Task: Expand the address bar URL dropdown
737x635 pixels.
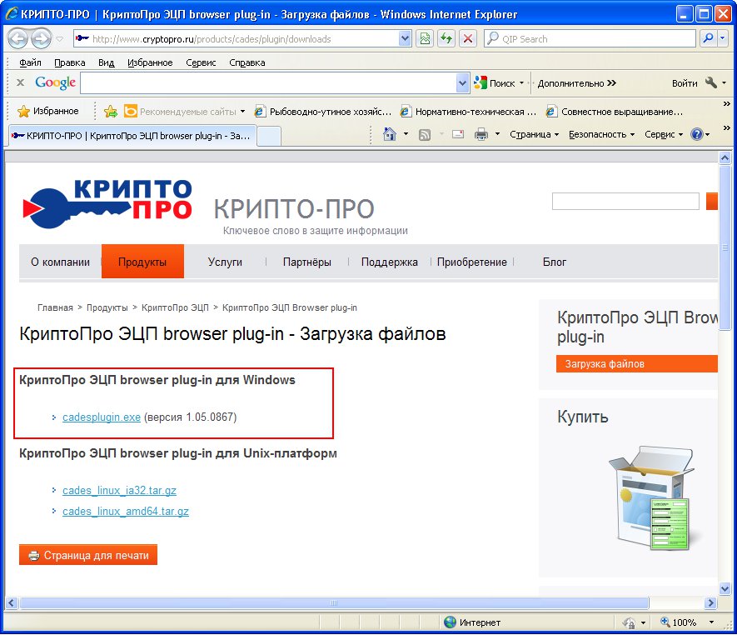Action: (405, 38)
